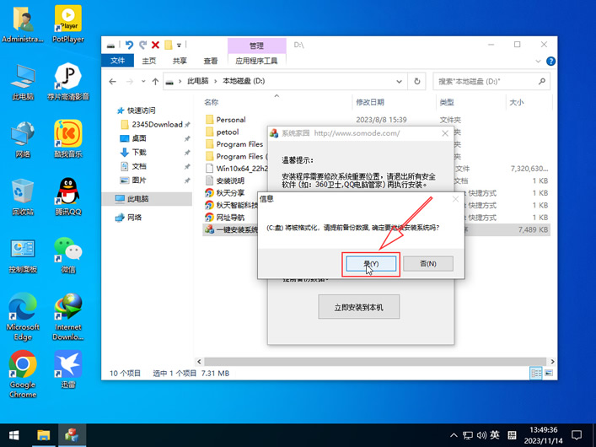The image size is (596, 447).
Task: Launch 腾讯QQ from the desktop
Action: (x=68, y=197)
